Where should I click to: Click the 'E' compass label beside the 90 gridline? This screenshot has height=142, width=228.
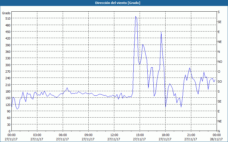[219, 111]
